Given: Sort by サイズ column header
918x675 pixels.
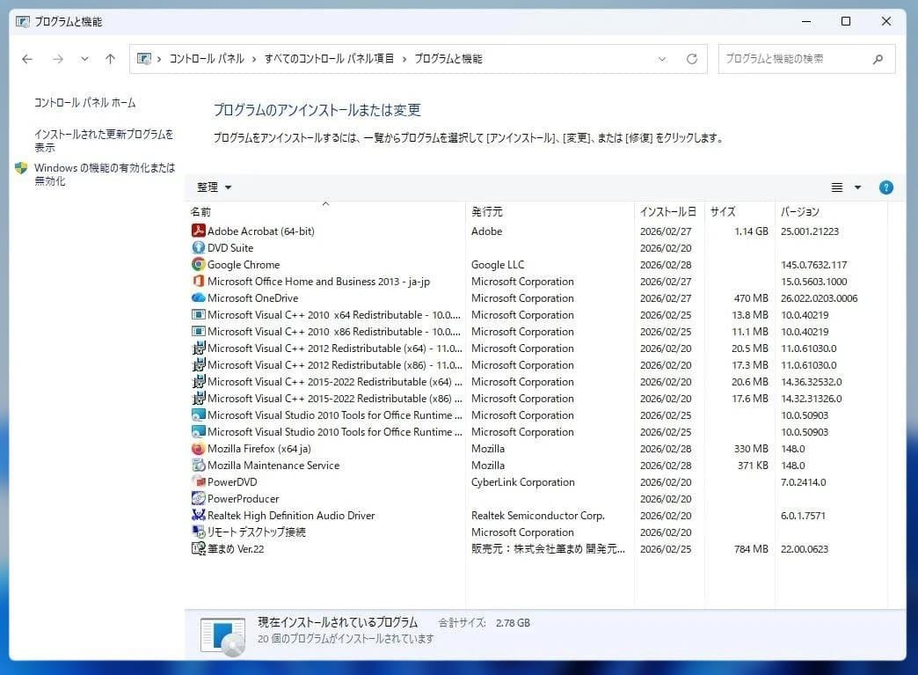Looking at the screenshot, I should pyautogui.click(x=740, y=211).
